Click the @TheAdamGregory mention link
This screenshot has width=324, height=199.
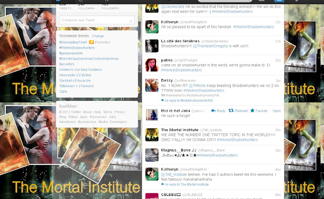pyautogui.click(x=210, y=46)
